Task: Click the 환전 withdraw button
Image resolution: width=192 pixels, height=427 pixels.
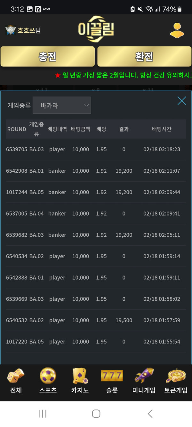Action: coord(144,57)
